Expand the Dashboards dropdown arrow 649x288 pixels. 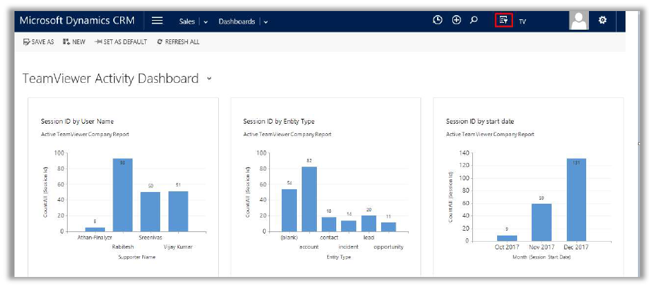(266, 22)
